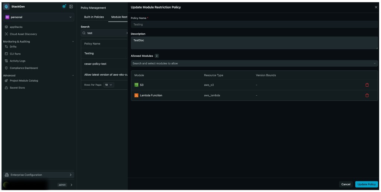This screenshot has width=381, height=192.
Task: Click the Enterprise Configuration building icon
Action: point(7,175)
